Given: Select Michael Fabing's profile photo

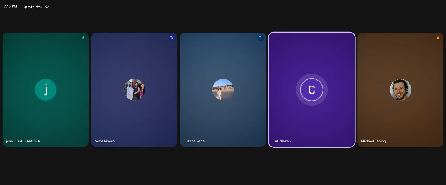Looking at the screenshot, I should coord(401,90).
